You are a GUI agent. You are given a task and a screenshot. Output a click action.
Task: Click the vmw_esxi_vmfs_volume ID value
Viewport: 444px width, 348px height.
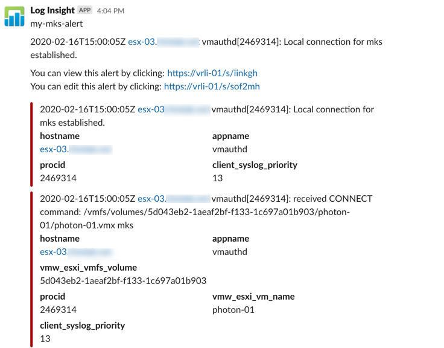pyautogui.click(x=123, y=281)
